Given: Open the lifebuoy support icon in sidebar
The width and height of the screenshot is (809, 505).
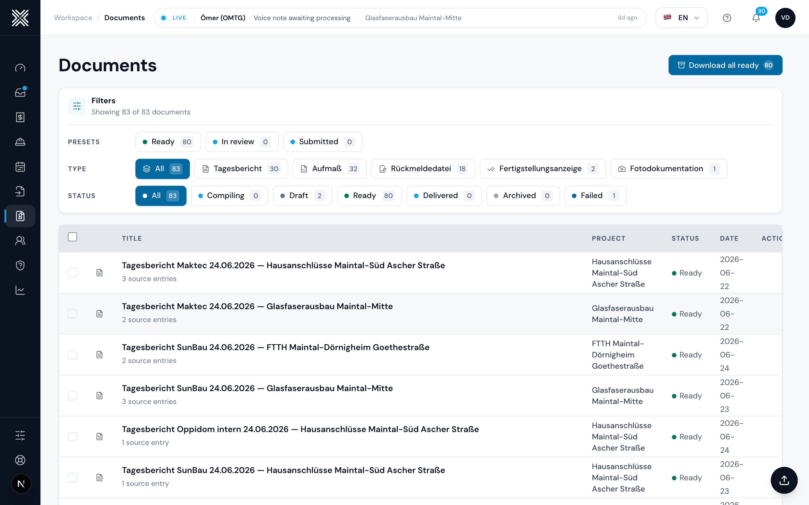Looking at the screenshot, I should click(20, 460).
